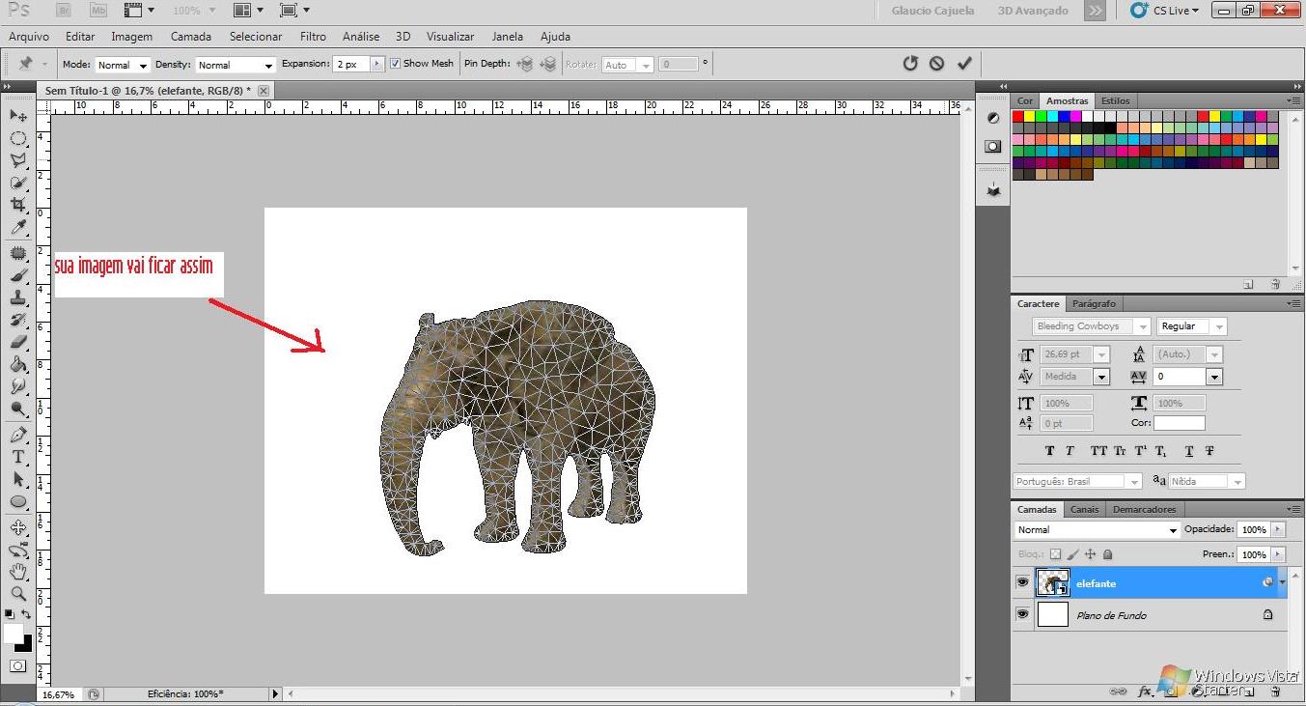Toggle lock transparent pixels
This screenshot has width=1306, height=706.
(1055, 554)
